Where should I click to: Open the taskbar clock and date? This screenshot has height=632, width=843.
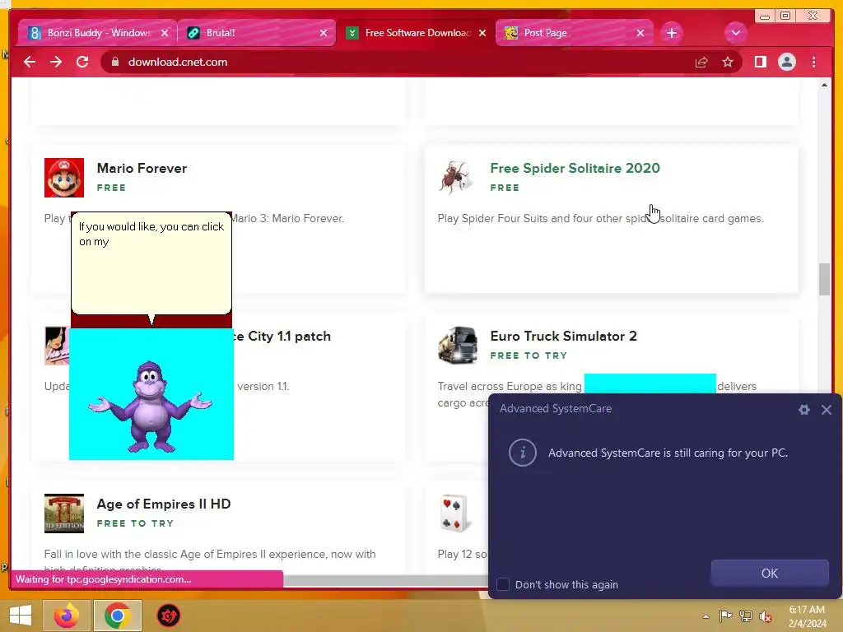[x=807, y=616]
